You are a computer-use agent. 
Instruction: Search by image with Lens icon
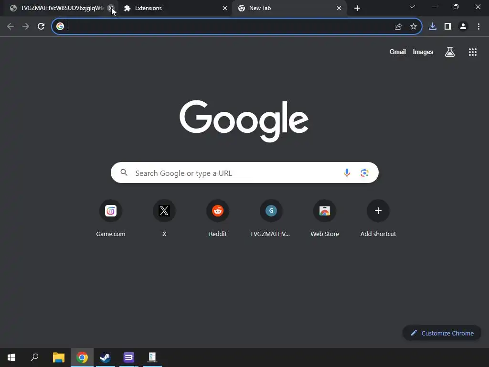(364, 173)
